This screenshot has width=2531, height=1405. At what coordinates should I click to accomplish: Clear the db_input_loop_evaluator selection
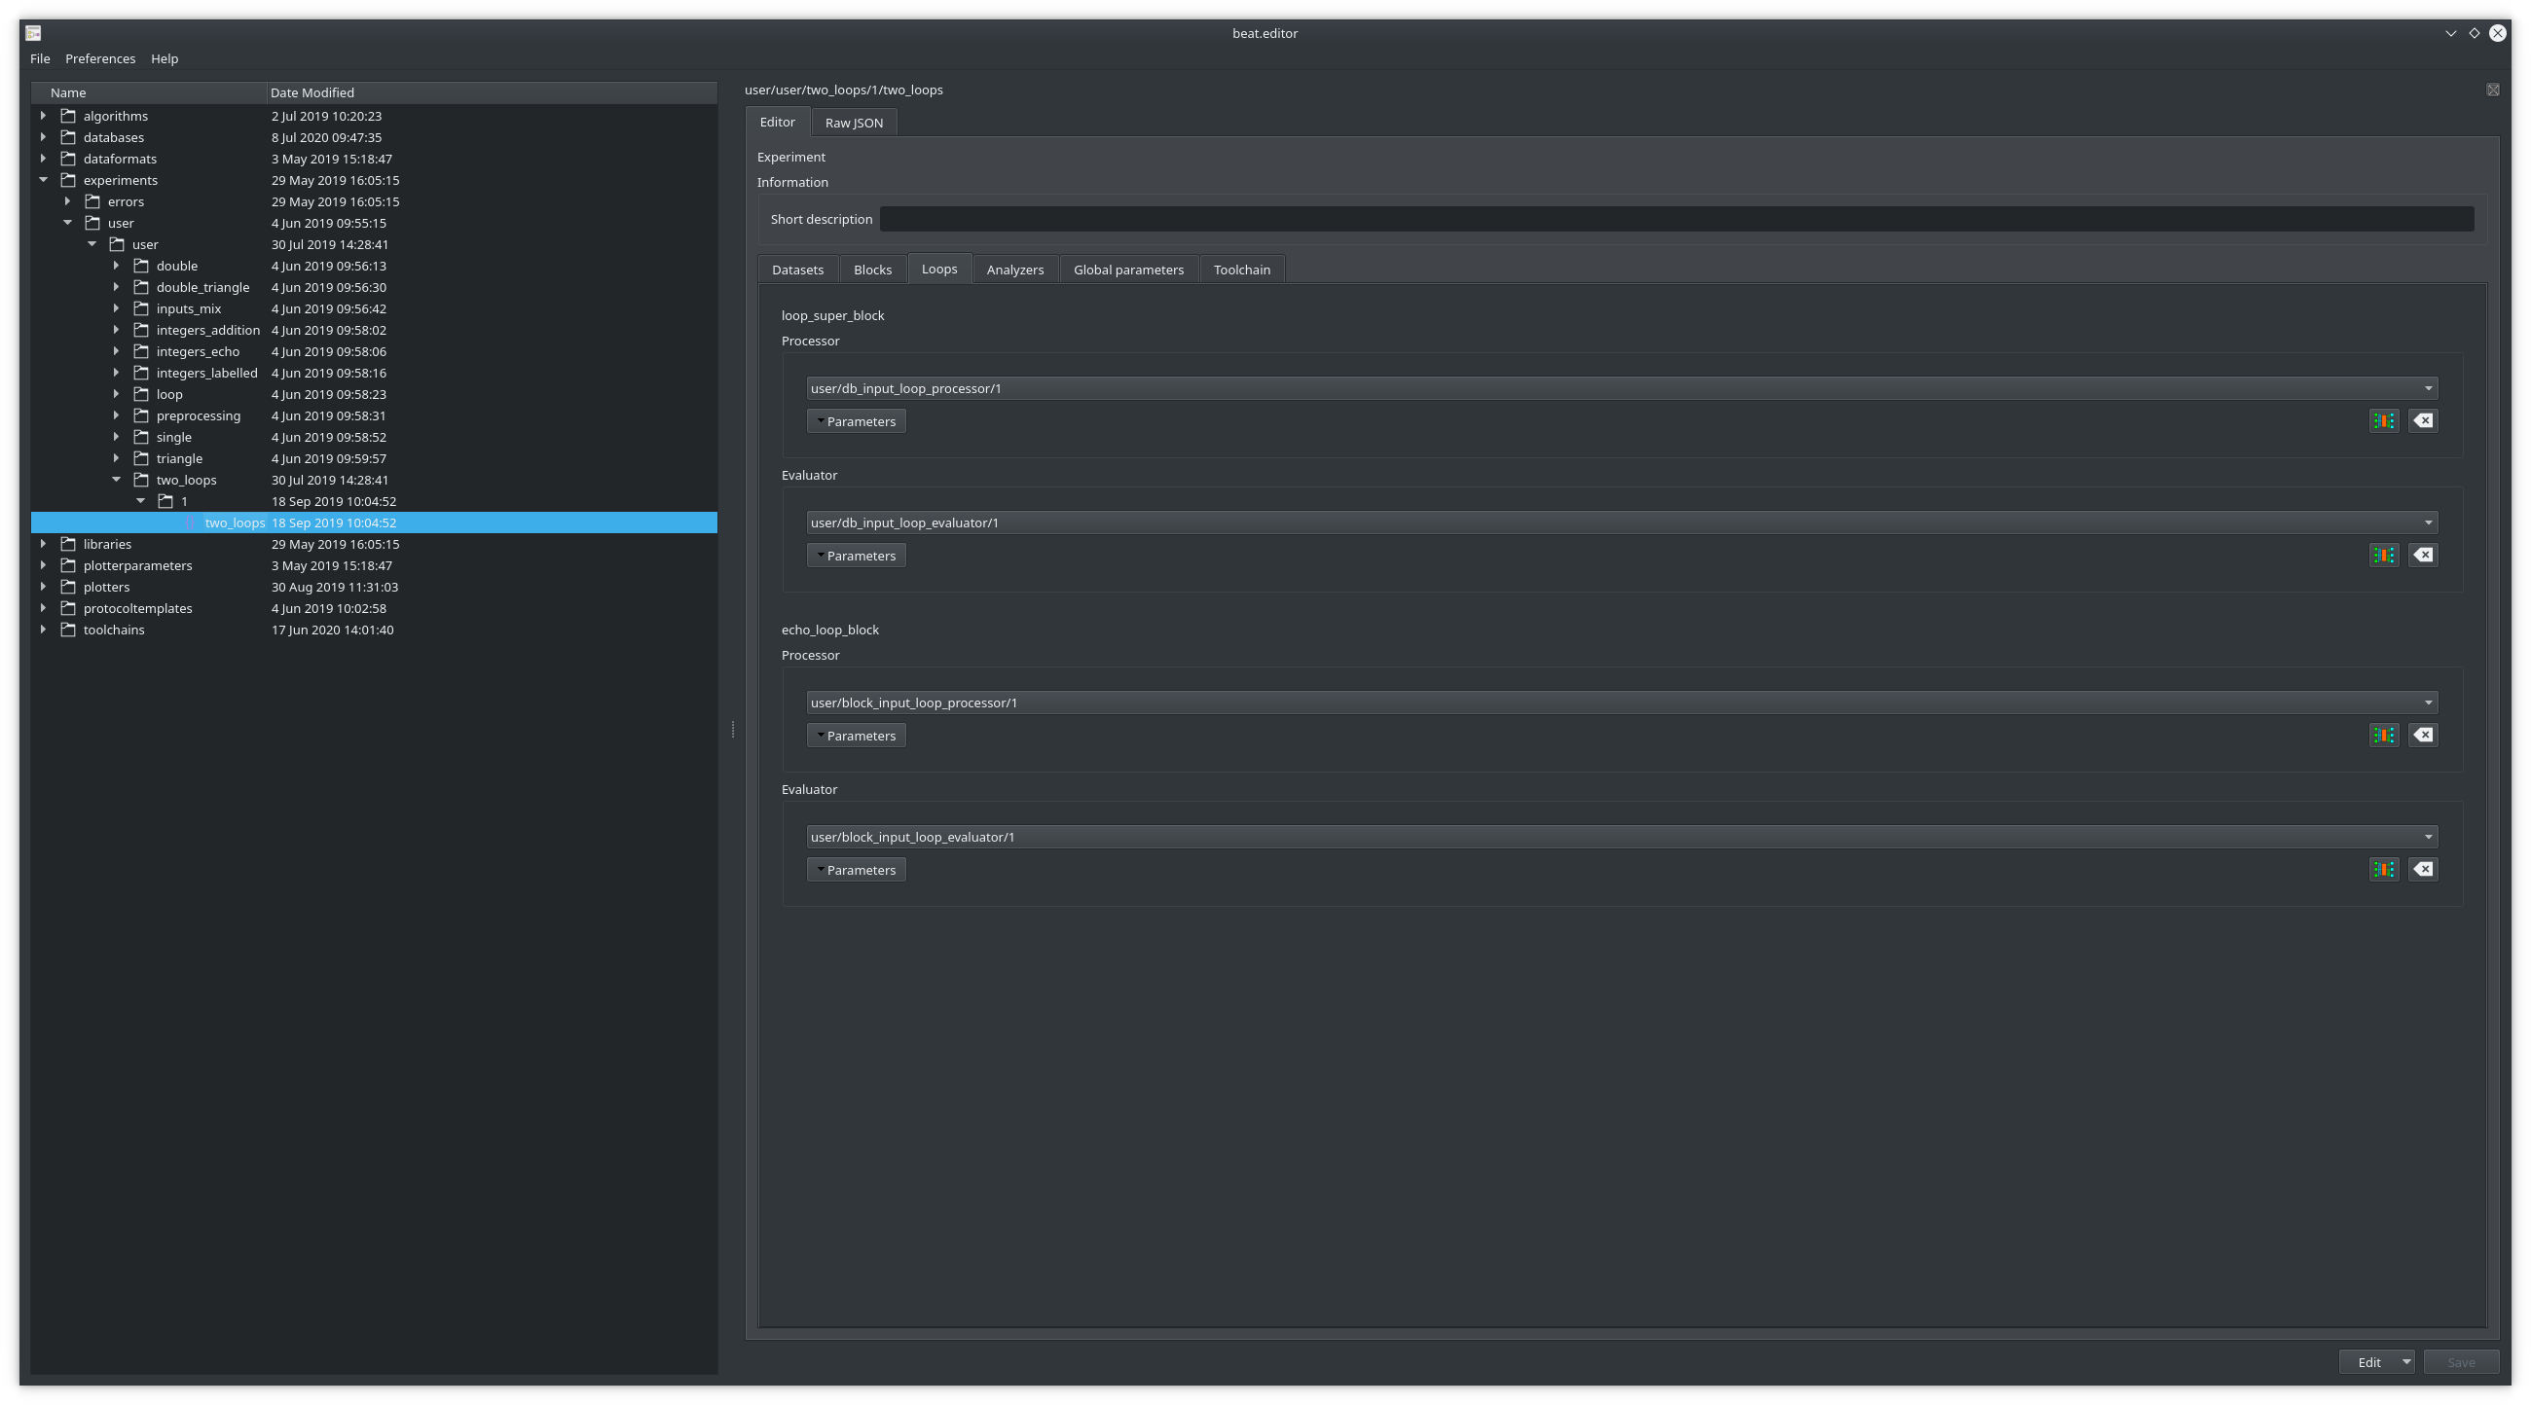(2423, 555)
